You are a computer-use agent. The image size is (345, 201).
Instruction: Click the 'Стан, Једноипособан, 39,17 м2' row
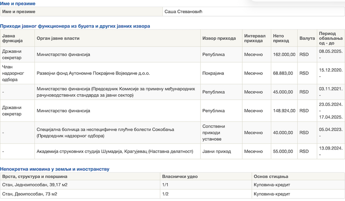[x=172, y=185]
